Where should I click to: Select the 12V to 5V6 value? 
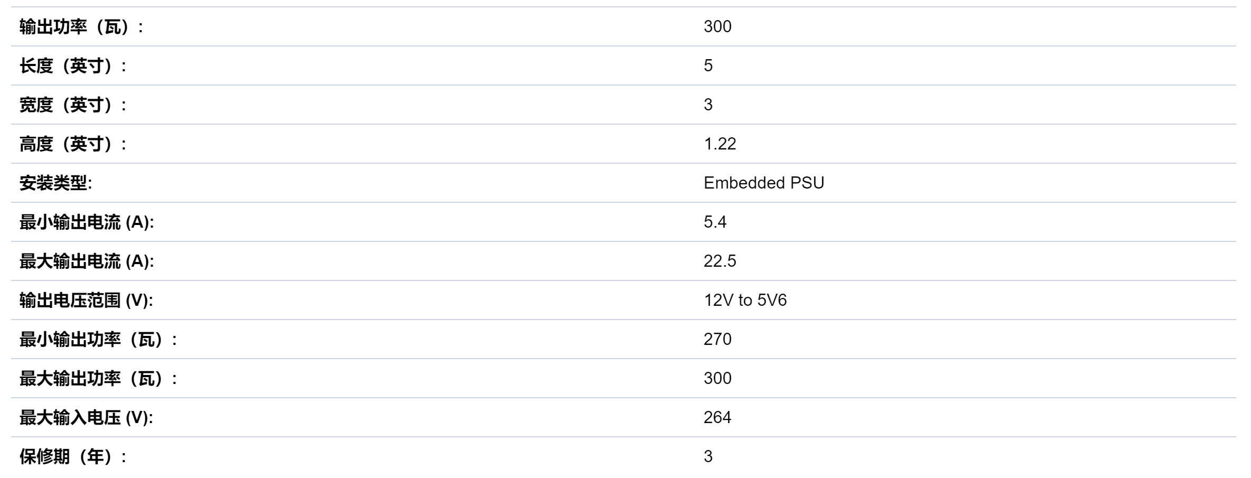[745, 300]
